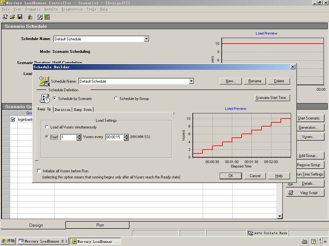This screenshot has height=246, width=329.
Task: Open Load Generators from the toolbar icon
Action: (x=30, y=17)
